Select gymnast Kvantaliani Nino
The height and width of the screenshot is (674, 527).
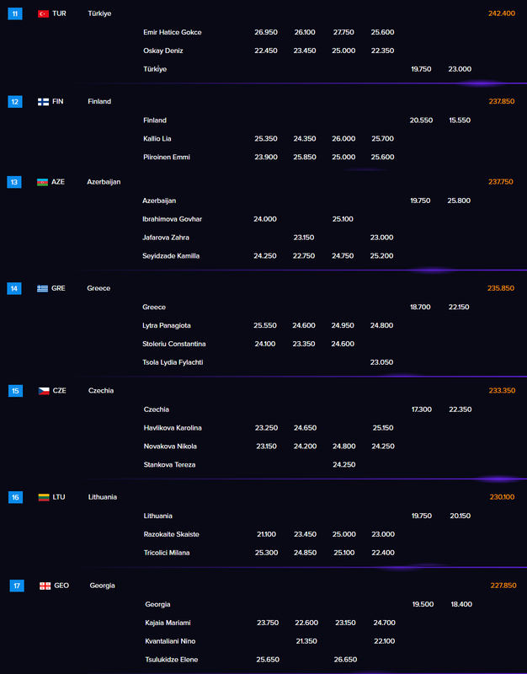[x=170, y=642]
